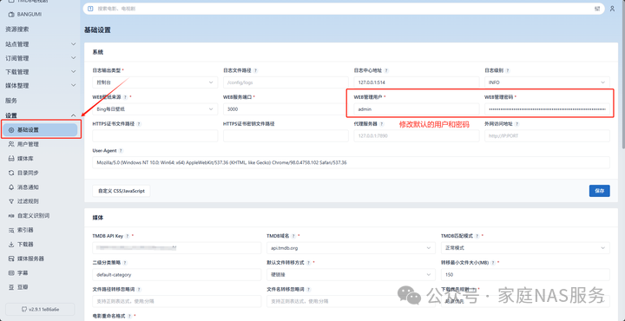This screenshot has height=321, width=625.
Task: Open the 默认文件转移方式 dropdown showing 硬链接
Action: coord(351,275)
